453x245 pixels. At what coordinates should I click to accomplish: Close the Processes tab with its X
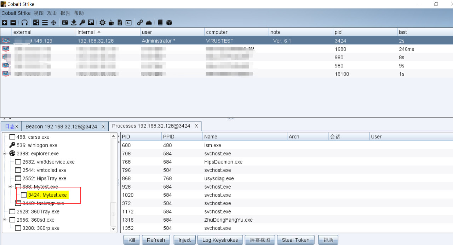coord(196,126)
